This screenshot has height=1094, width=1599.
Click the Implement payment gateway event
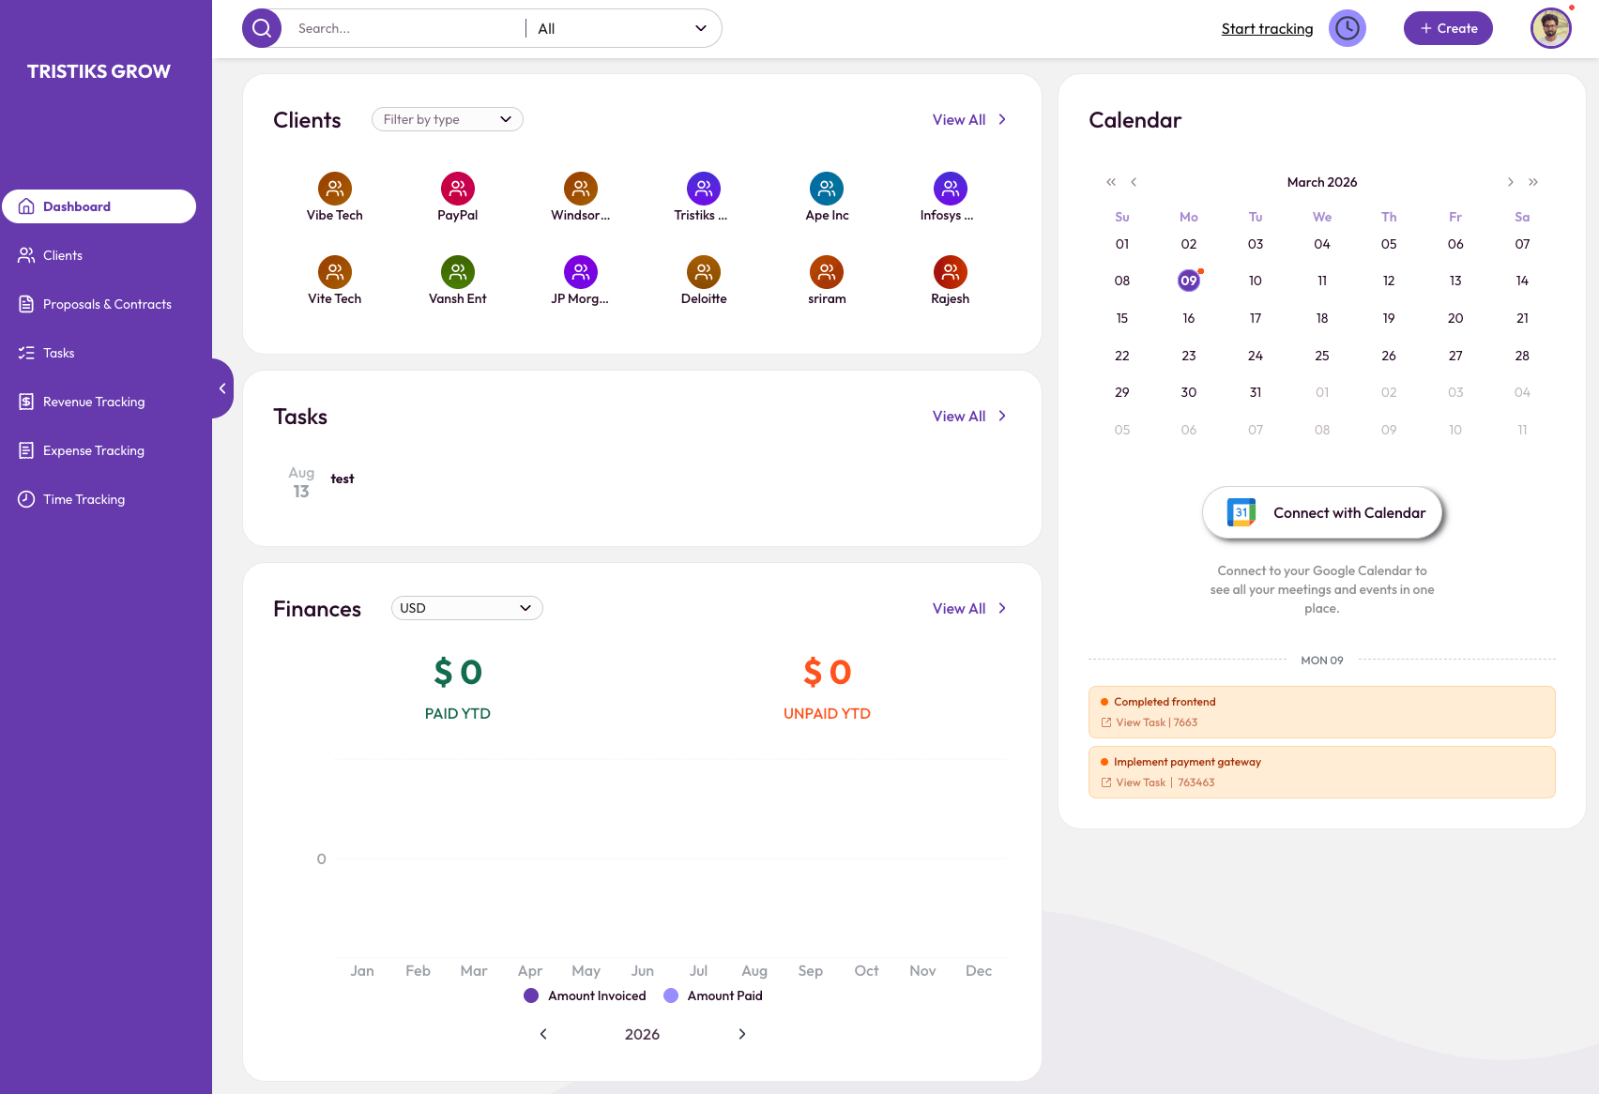click(1322, 772)
